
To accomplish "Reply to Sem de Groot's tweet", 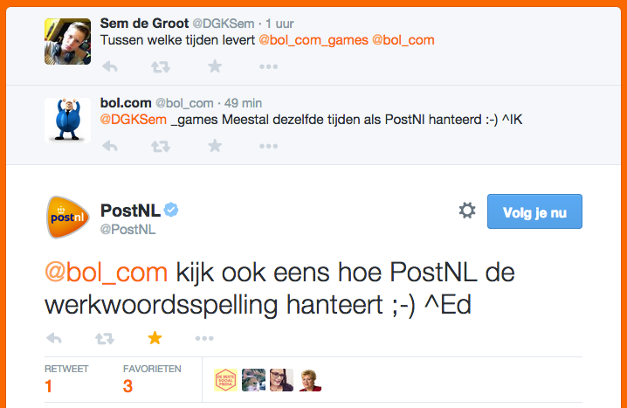I will point(110,66).
